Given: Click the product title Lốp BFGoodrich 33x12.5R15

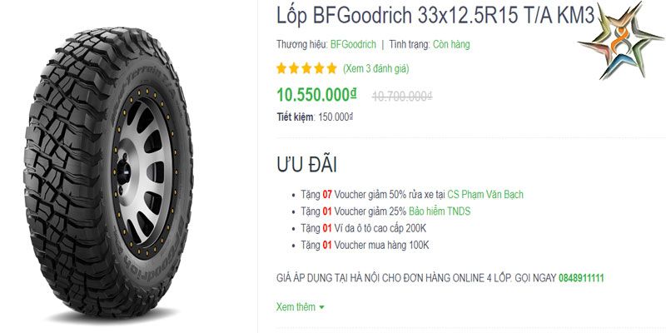Looking at the screenshot, I should pos(435,16).
